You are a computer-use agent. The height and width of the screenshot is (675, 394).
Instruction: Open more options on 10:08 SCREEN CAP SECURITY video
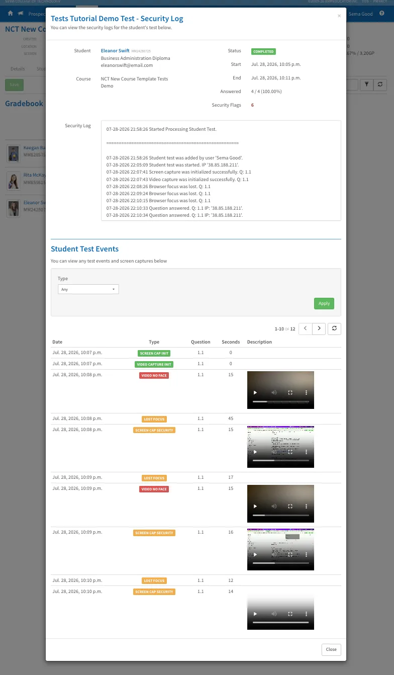(307, 451)
